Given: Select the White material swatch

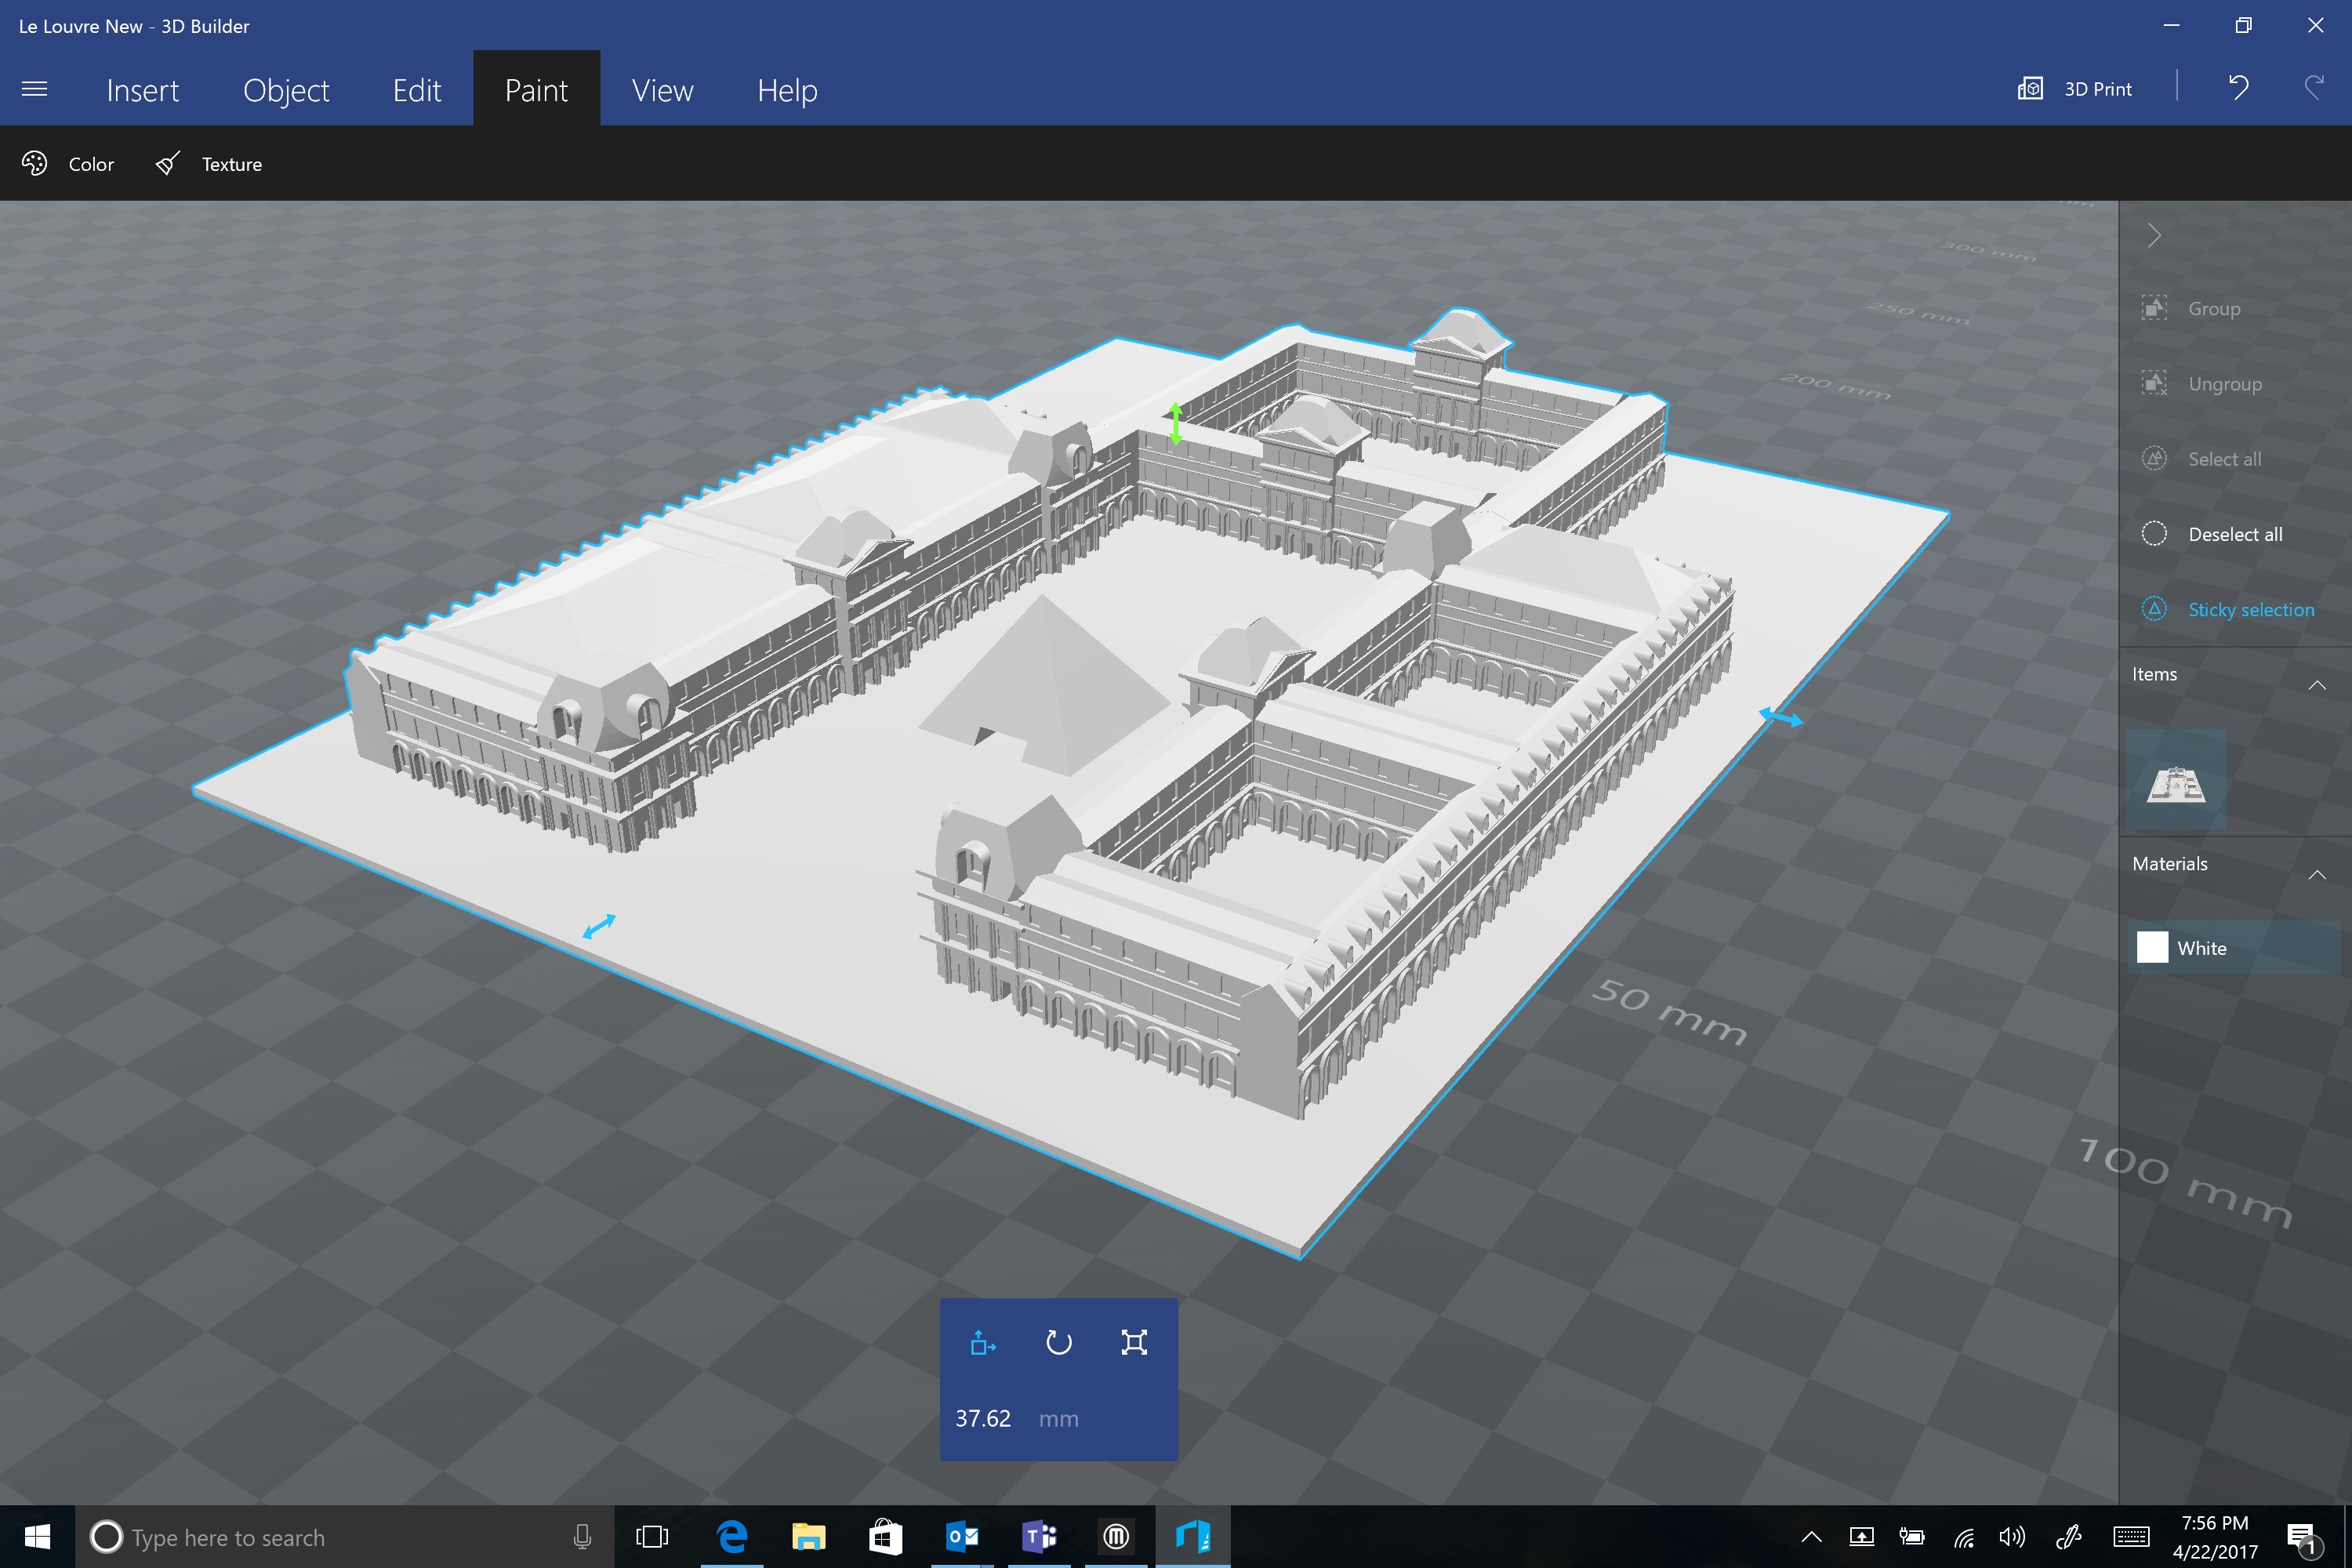Looking at the screenshot, I should (2234, 947).
